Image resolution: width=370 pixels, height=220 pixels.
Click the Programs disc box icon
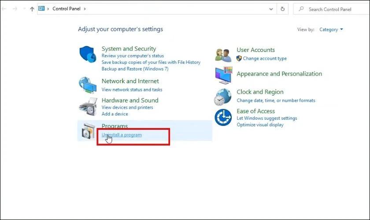click(x=88, y=131)
